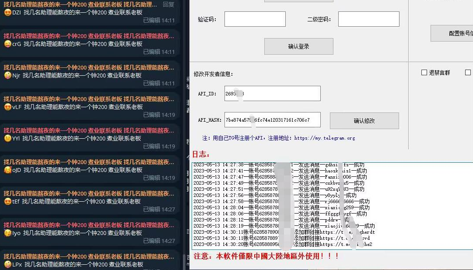Select the emoji beside the oJD message
The height and width of the screenshot is (270, 473).
click(x=7, y=170)
